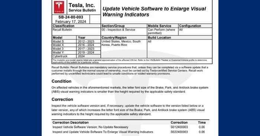Click the Correction section heading
This screenshot has width=260, height=136.
(62, 99)
